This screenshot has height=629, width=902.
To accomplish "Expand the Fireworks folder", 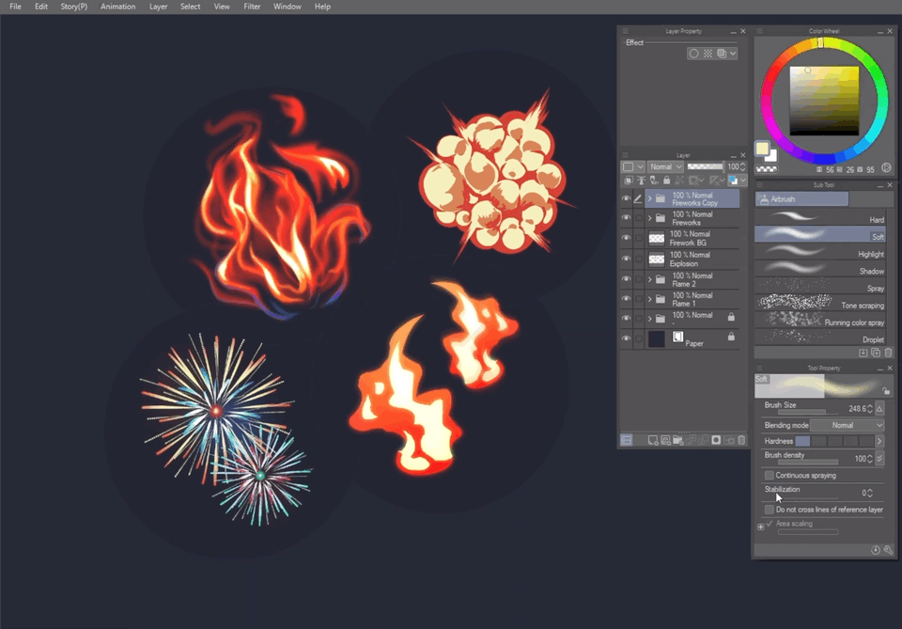I will (x=650, y=218).
